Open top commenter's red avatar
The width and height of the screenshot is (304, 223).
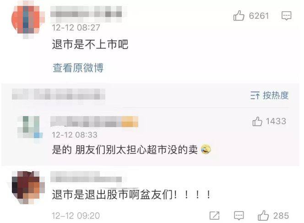(28, 21)
